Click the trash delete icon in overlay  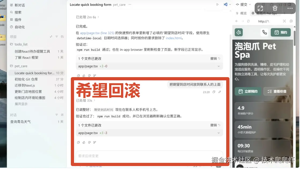click(275, 8)
